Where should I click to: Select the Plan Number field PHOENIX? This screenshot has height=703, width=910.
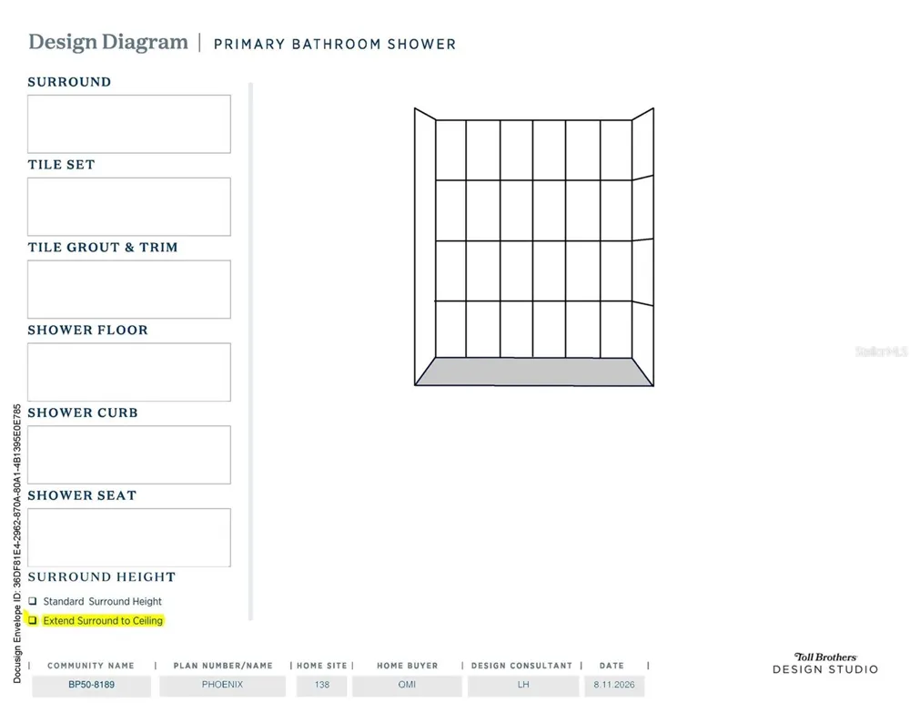[x=222, y=685]
